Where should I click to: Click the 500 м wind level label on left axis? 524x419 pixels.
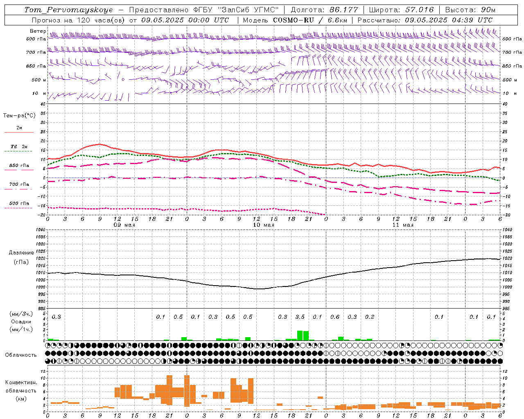tap(39, 80)
